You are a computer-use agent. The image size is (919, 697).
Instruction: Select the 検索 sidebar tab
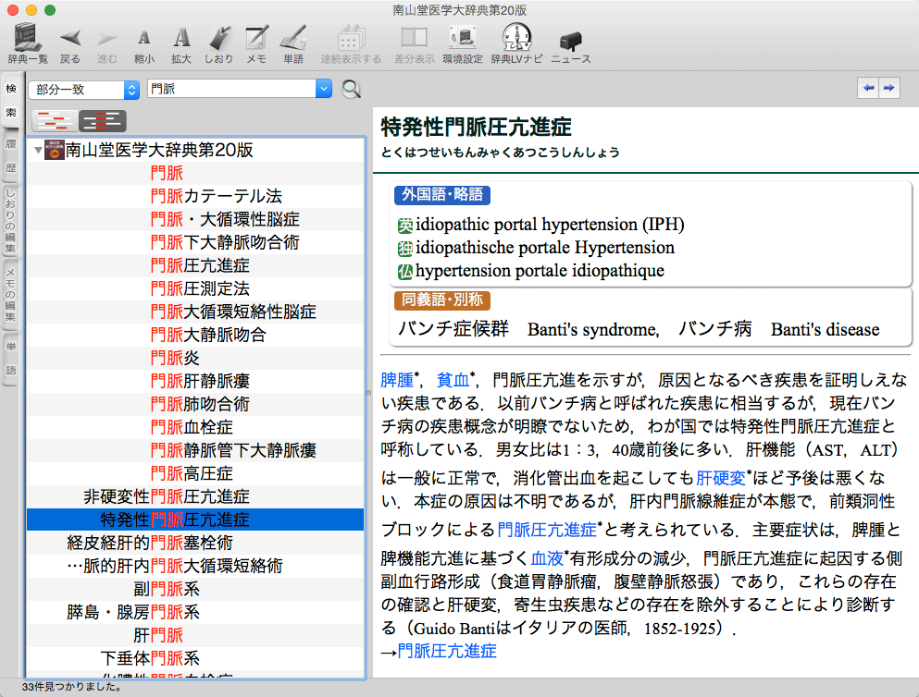click(10, 100)
